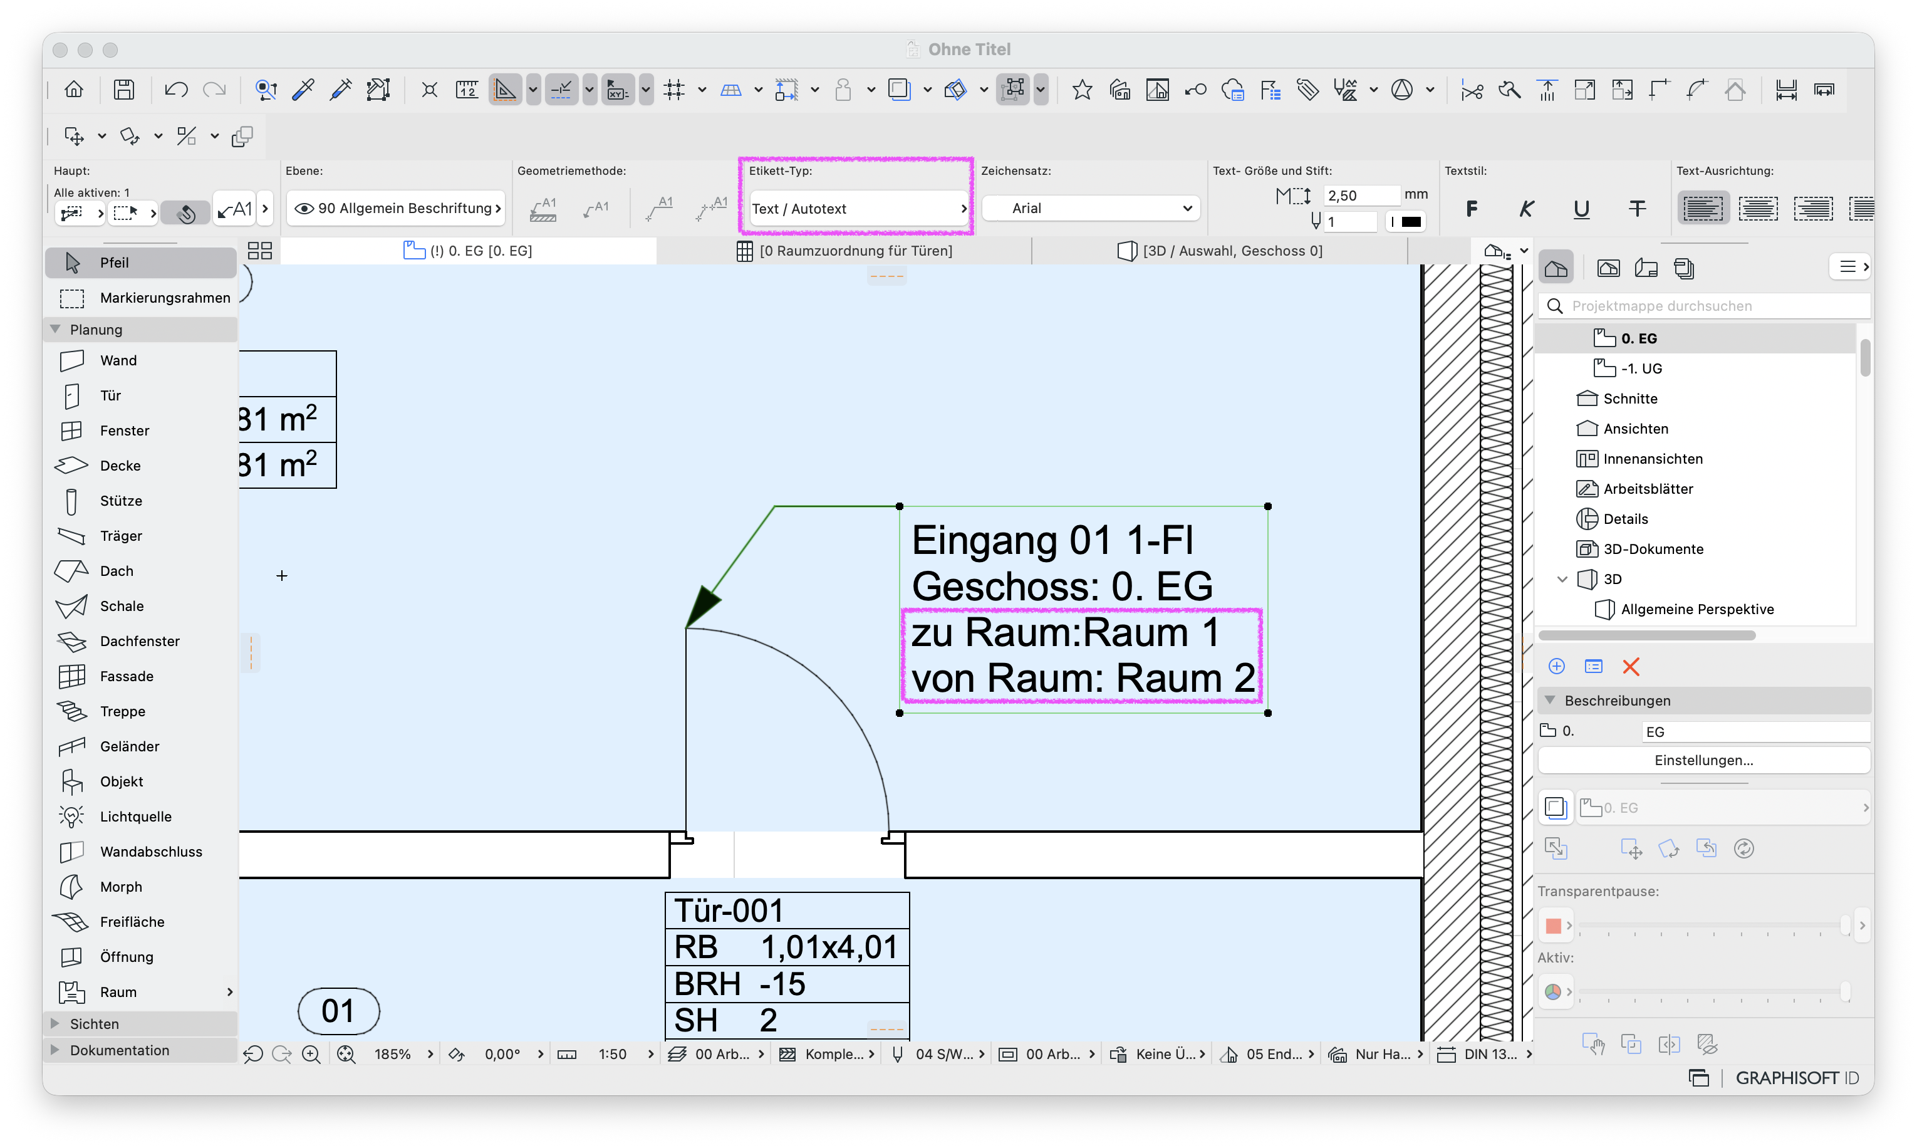Viewport: 1917px width, 1148px height.
Task: Toggle underline text style U
Action: (1581, 209)
